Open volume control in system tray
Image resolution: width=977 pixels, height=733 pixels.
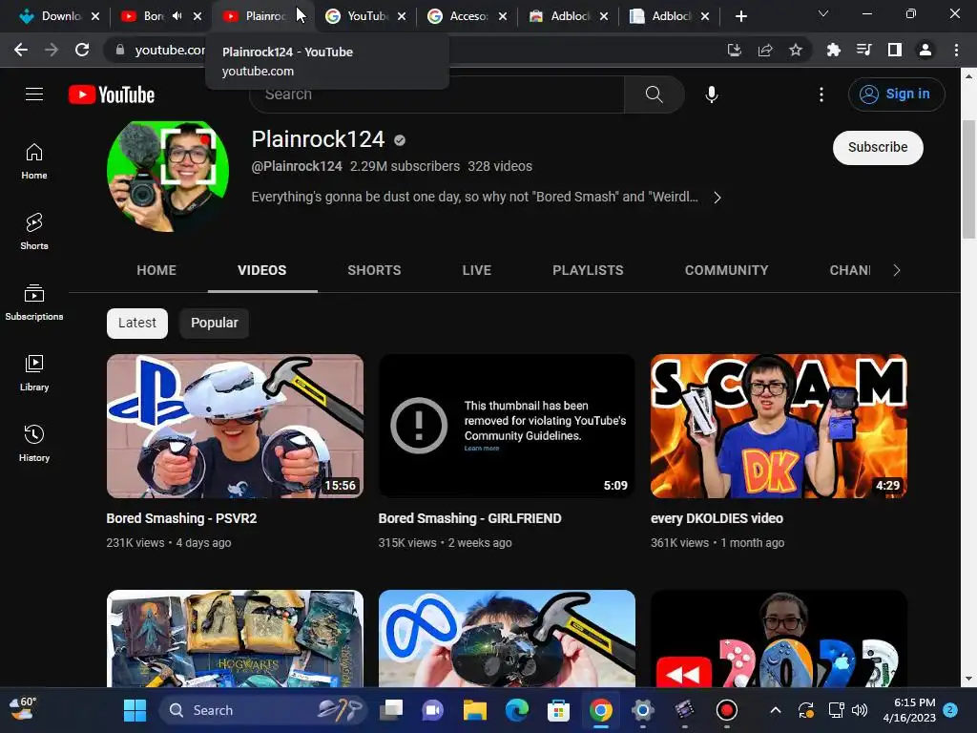click(x=860, y=710)
